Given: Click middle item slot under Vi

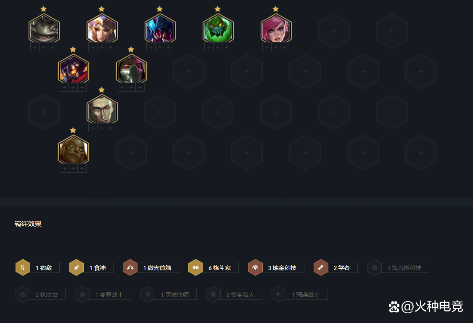Looking at the screenshot, I should 276,47.
